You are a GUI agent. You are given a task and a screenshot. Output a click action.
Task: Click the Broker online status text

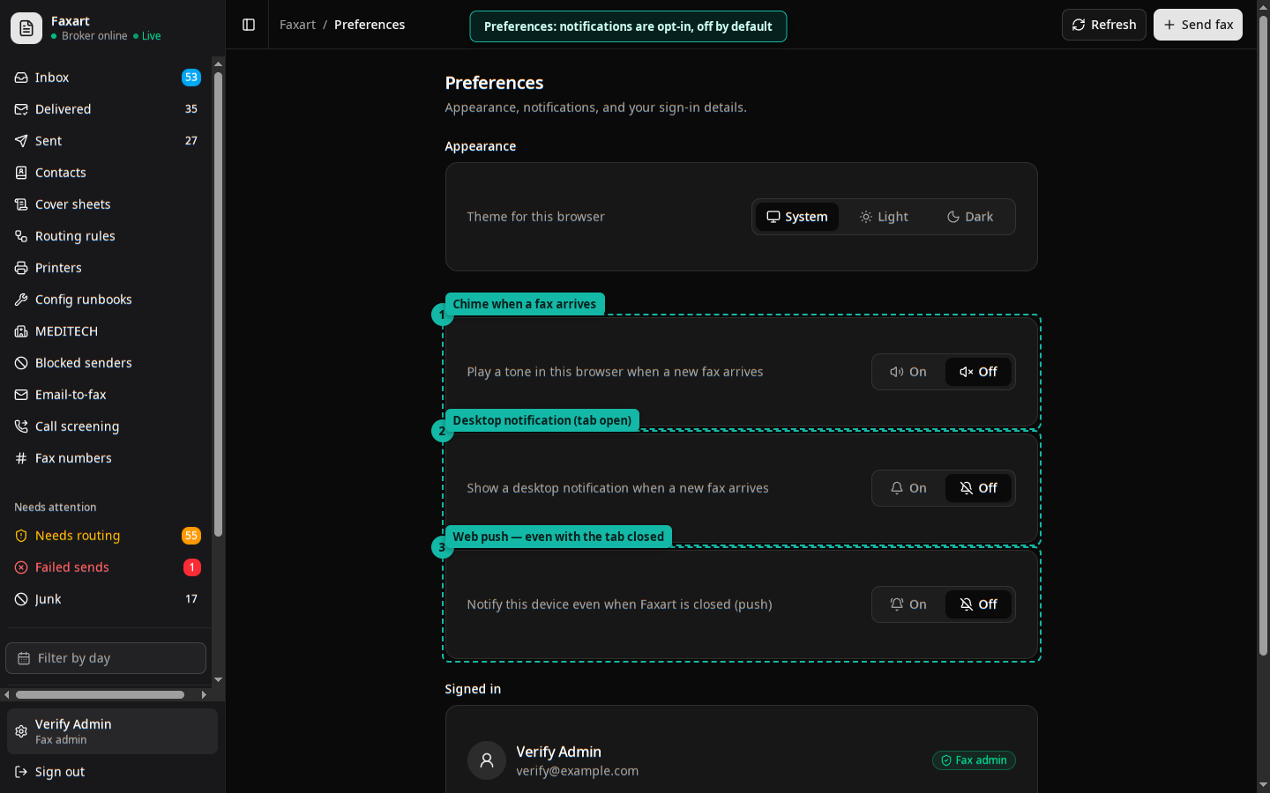(94, 36)
